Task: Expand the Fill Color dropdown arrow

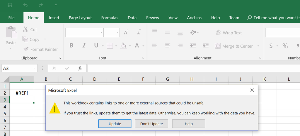Action: coord(130,46)
